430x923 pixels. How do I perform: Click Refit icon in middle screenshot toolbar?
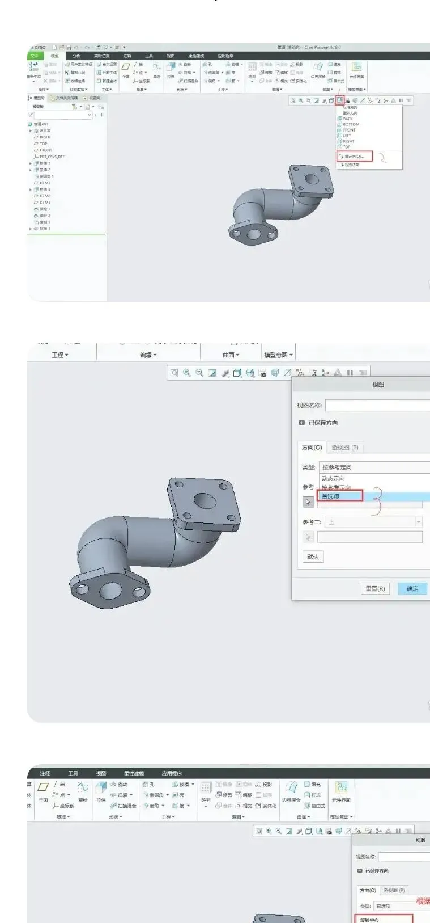(174, 373)
